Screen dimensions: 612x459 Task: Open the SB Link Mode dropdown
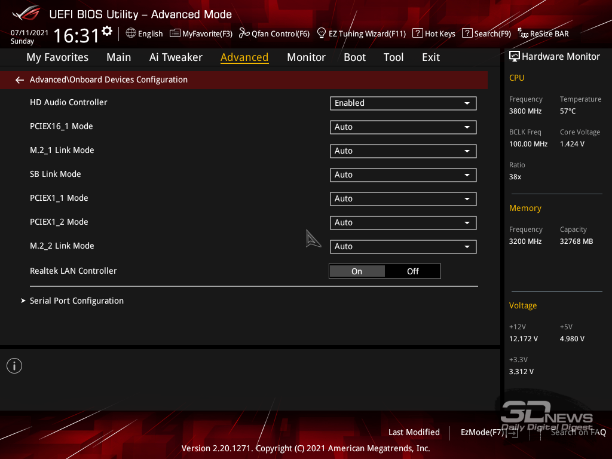[403, 175]
